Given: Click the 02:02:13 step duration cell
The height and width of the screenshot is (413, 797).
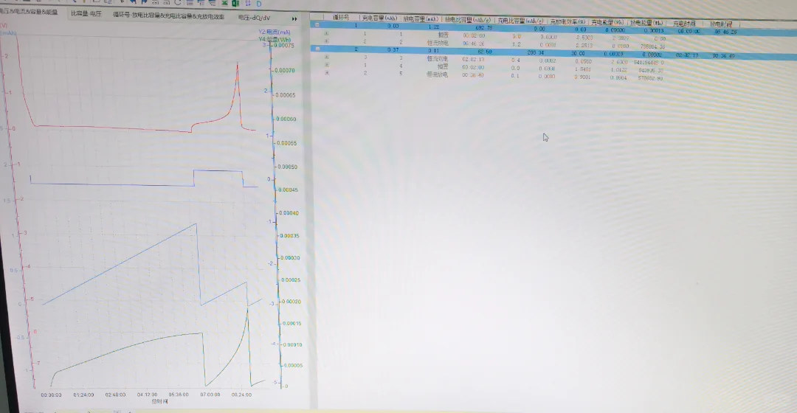Looking at the screenshot, I should [x=473, y=60].
